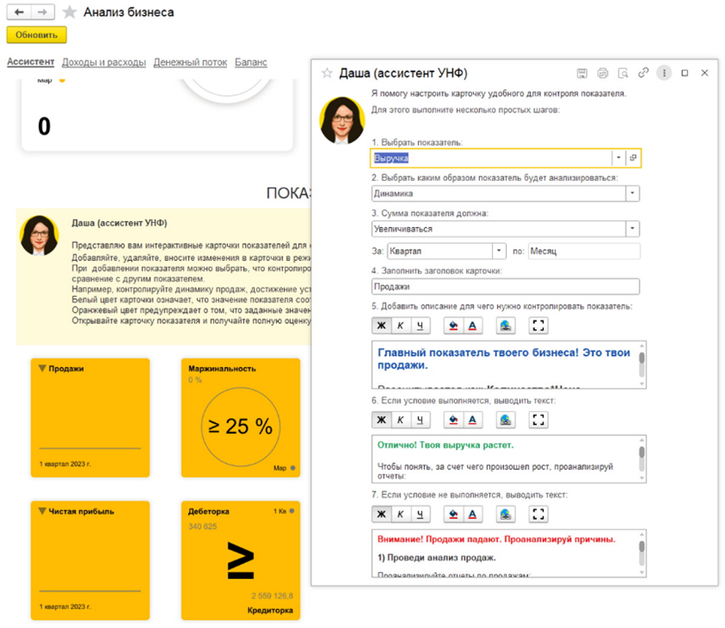Switch to the Доходы и расходы tab
The width and height of the screenshot is (725, 628).
[104, 62]
